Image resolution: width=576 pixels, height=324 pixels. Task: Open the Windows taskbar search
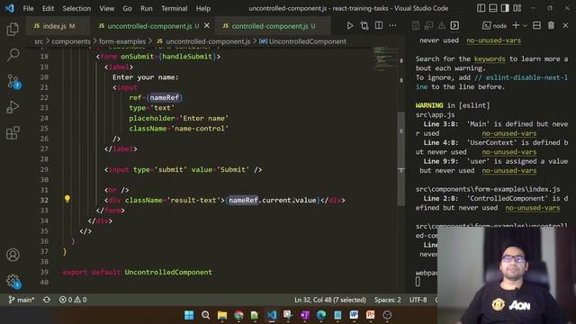click(x=206, y=315)
